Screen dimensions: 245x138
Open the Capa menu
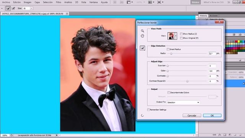pyautogui.click(x=37, y=2)
